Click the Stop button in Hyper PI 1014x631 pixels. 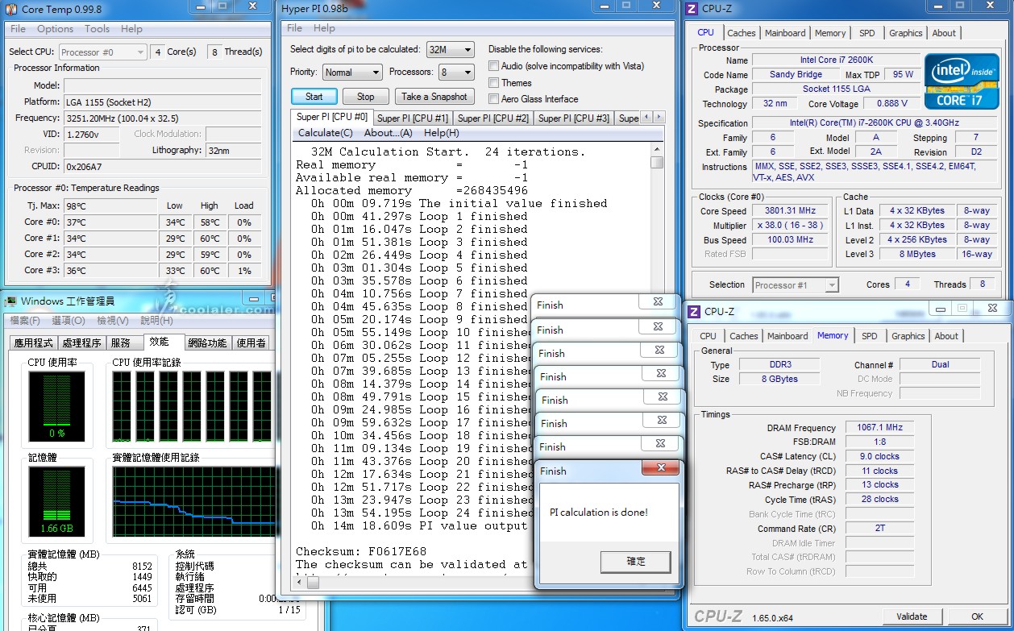click(365, 96)
